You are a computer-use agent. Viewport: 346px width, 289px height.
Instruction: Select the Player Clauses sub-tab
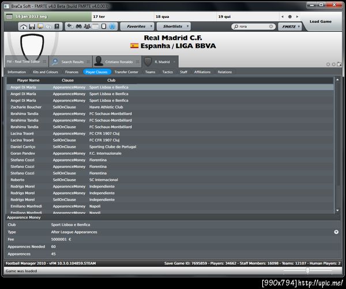[97, 72]
